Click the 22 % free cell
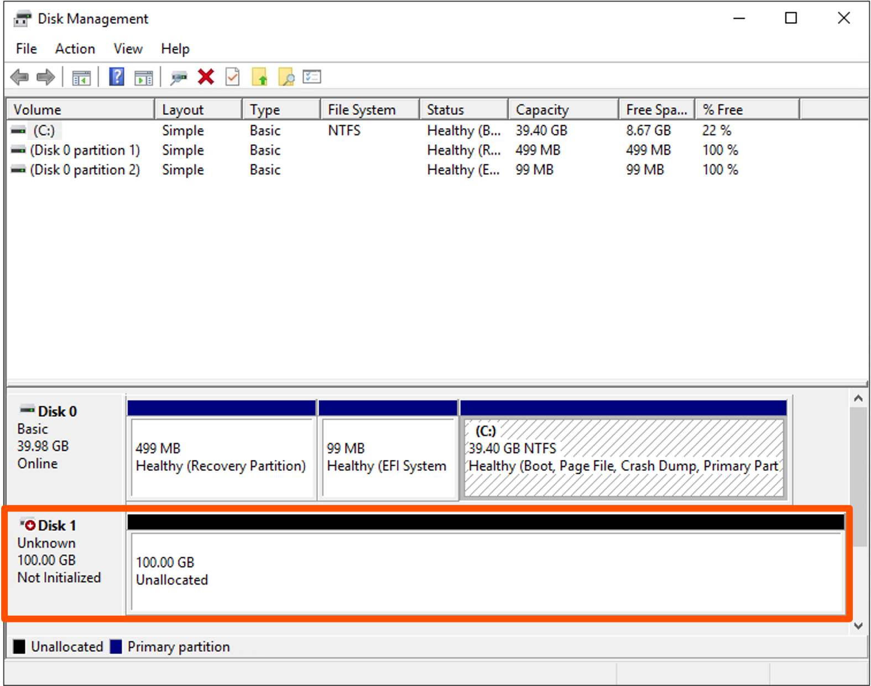Image resolution: width=871 pixels, height=686 pixels. 717,131
